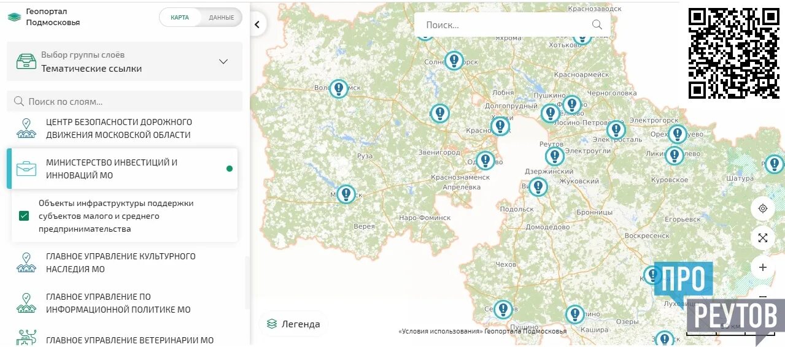This screenshot has width=785, height=347.
Task: Click the layer list scrollbar
Action: click(x=247, y=282)
